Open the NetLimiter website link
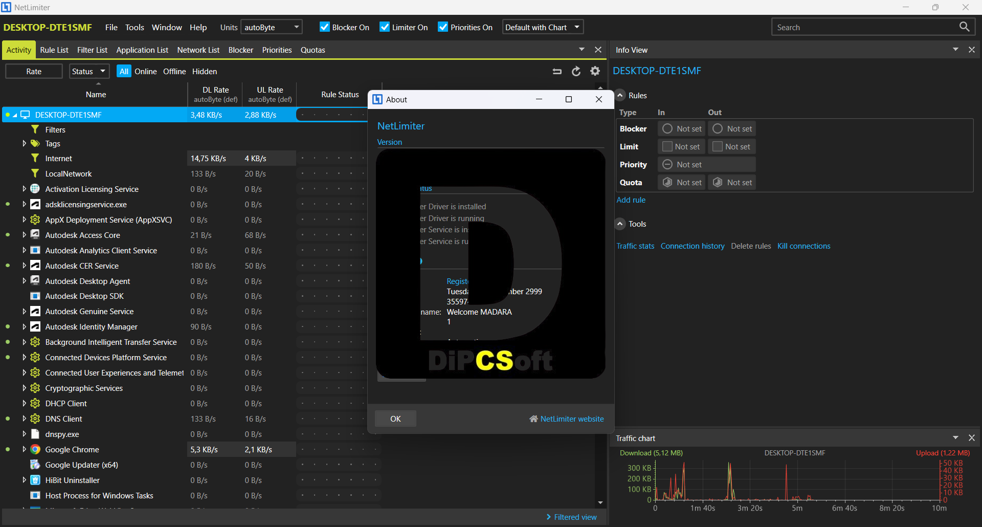Viewport: 982px width, 527px height. 567,419
